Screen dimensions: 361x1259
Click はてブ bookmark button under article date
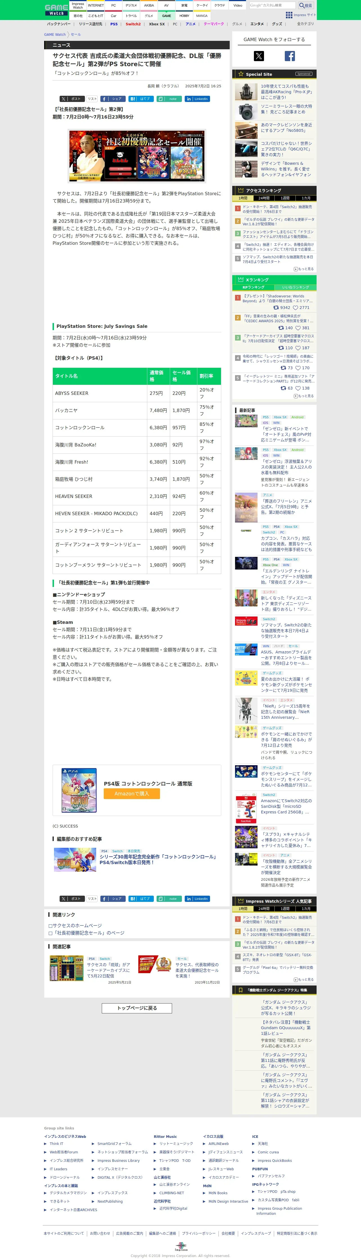(x=141, y=99)
